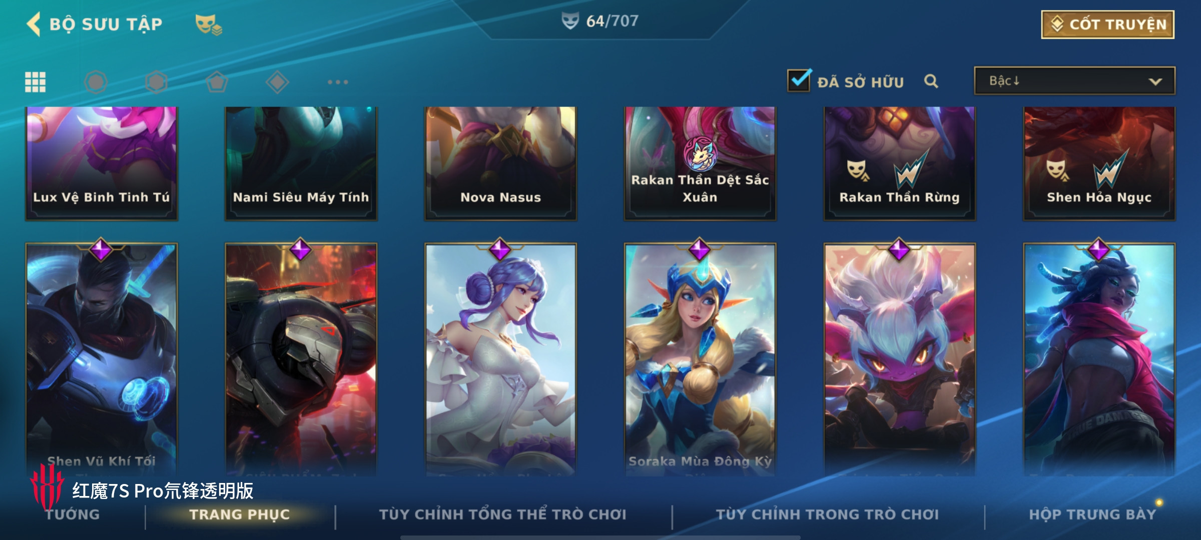This screenshot has width=1201, height=540.
Task: Select Rakan Thần Dệt Sắc Xuân card
Action: point(700,163)
